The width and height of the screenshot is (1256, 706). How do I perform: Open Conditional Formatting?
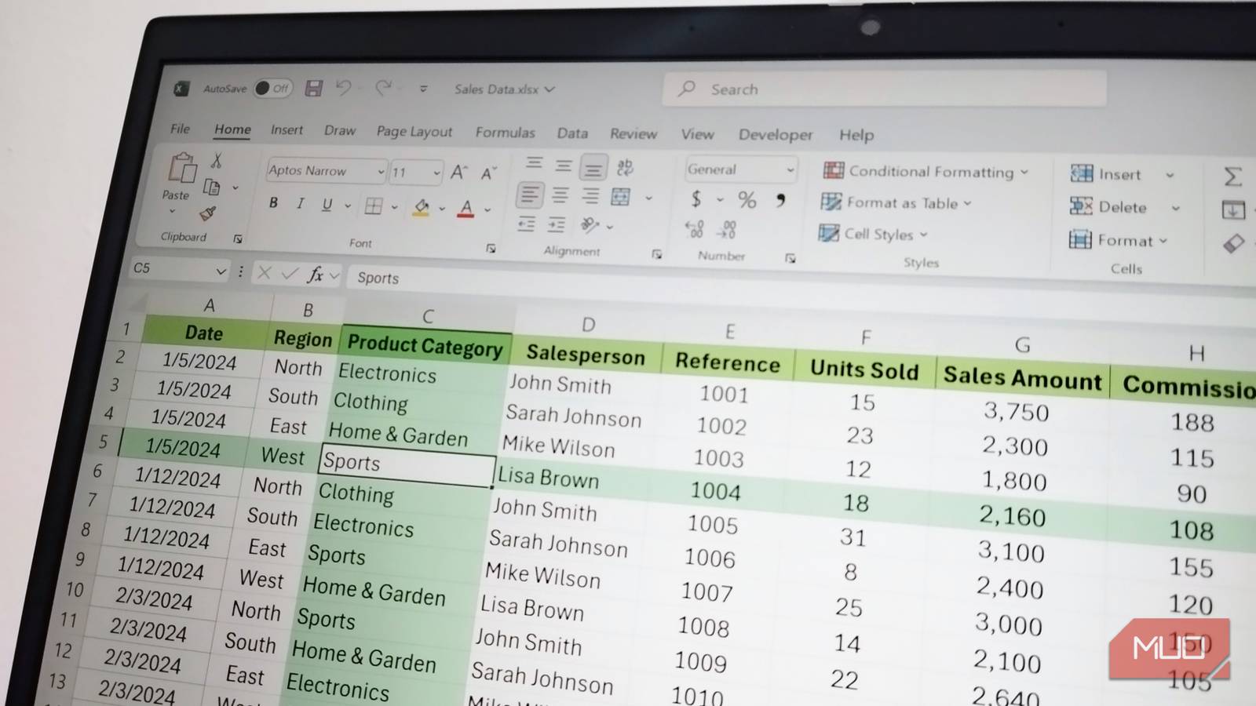[x=926, y=171]
